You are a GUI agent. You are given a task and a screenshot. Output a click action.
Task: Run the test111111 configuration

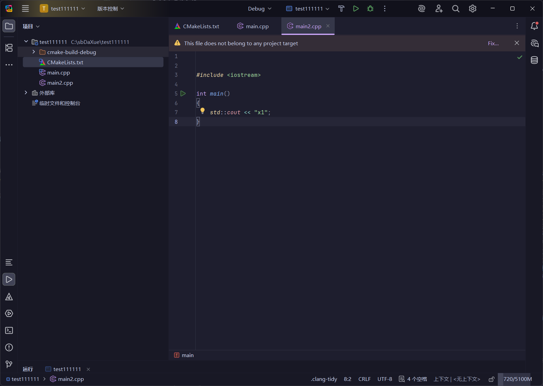coord(356,9)
